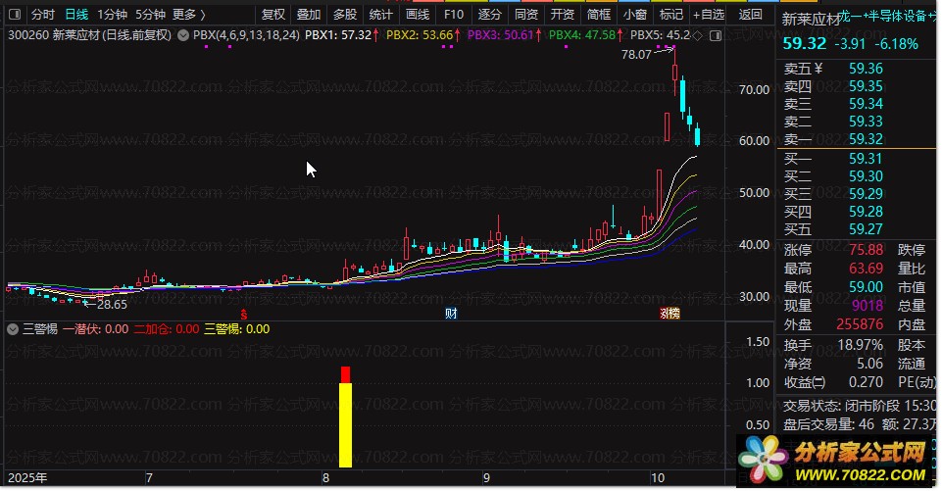This screenshot has height=491, width=942.
Task: Click the 逐分 toolbar button
Action: pos(489,14)
